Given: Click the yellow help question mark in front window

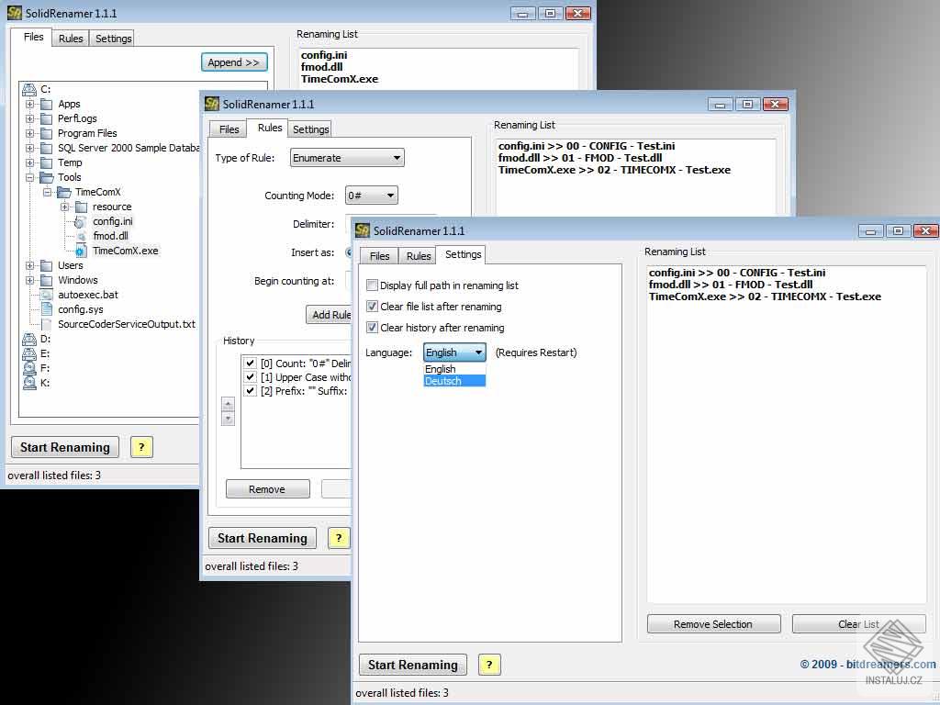Looking at the screenshot, I should pos(489,665).
